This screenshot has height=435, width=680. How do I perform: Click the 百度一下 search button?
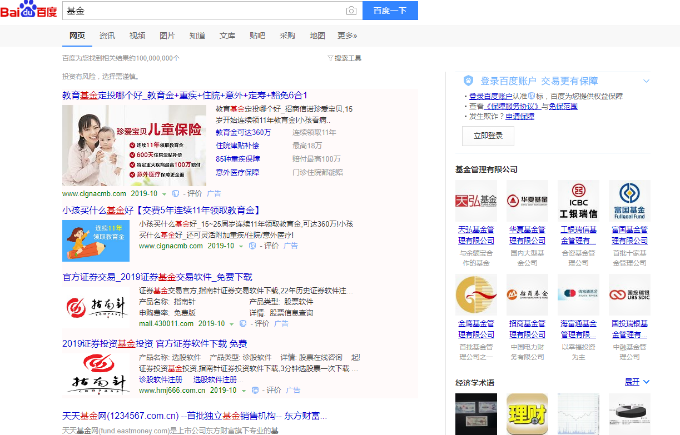tap(390, 11)
